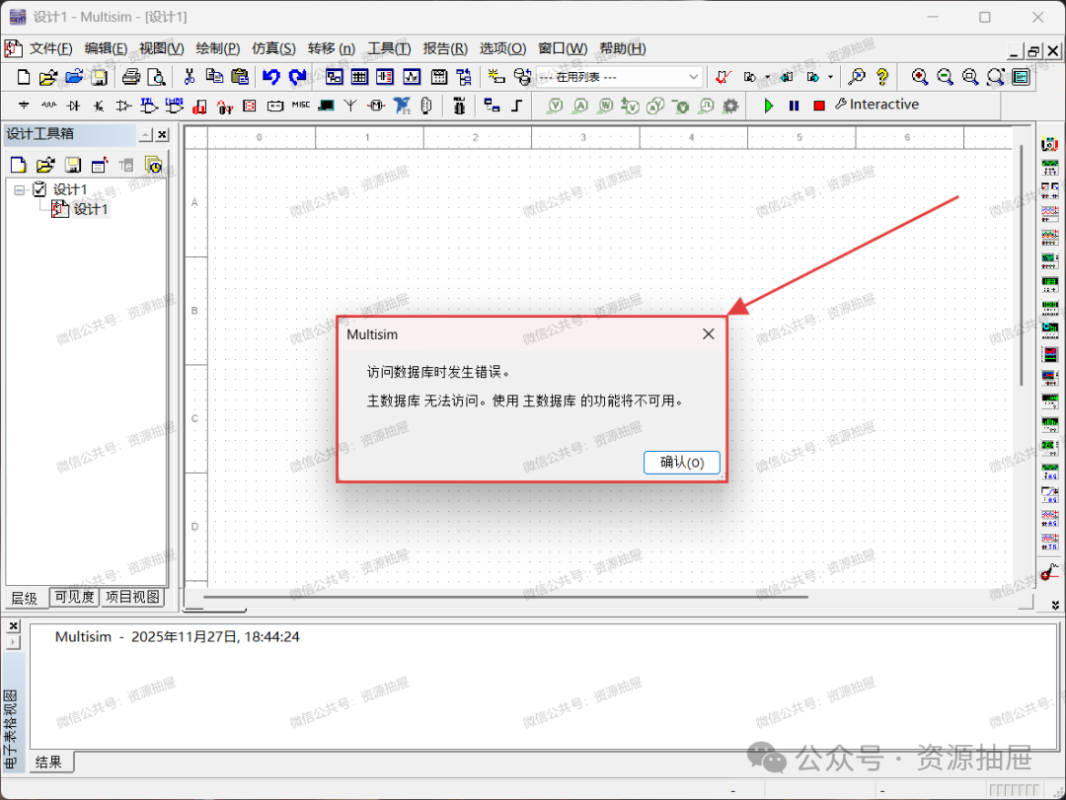Cut the selection with the scissors icon
The image size is (1066, 800).
click(189, 77)
